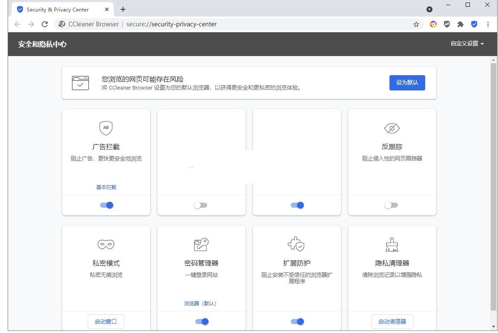
Task: Click the 私密模式 mask icon
Action: click(106, 244)
